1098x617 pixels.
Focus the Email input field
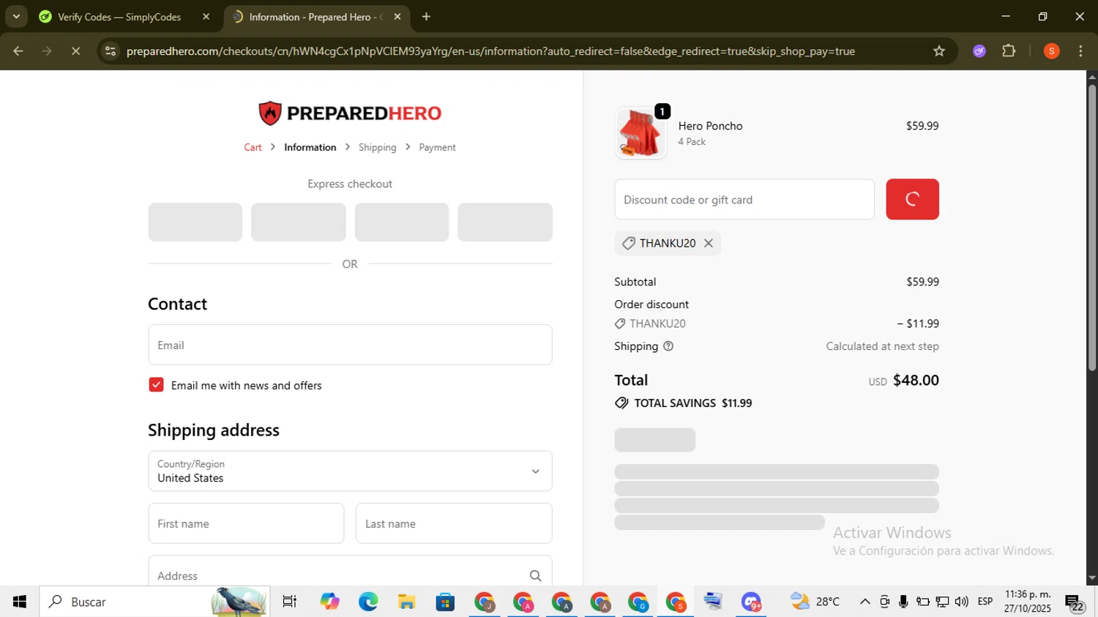click(x=350, y=345)
